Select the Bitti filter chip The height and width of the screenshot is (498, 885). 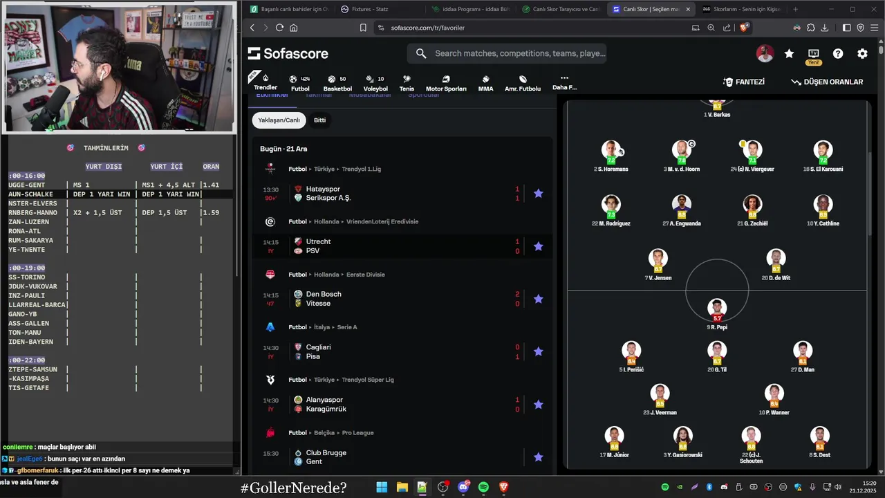point(319,120)
